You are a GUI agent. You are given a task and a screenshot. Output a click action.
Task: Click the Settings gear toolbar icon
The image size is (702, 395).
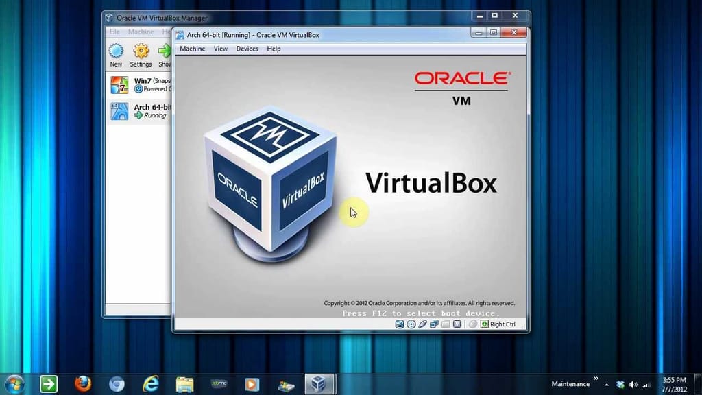[141, 51]
